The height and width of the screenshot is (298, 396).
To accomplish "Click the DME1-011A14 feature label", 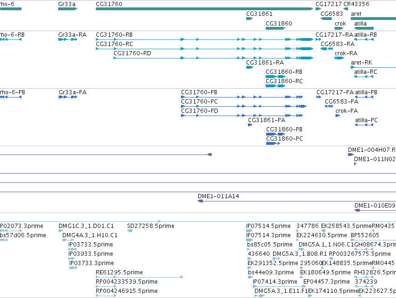I will coord(218,196).
